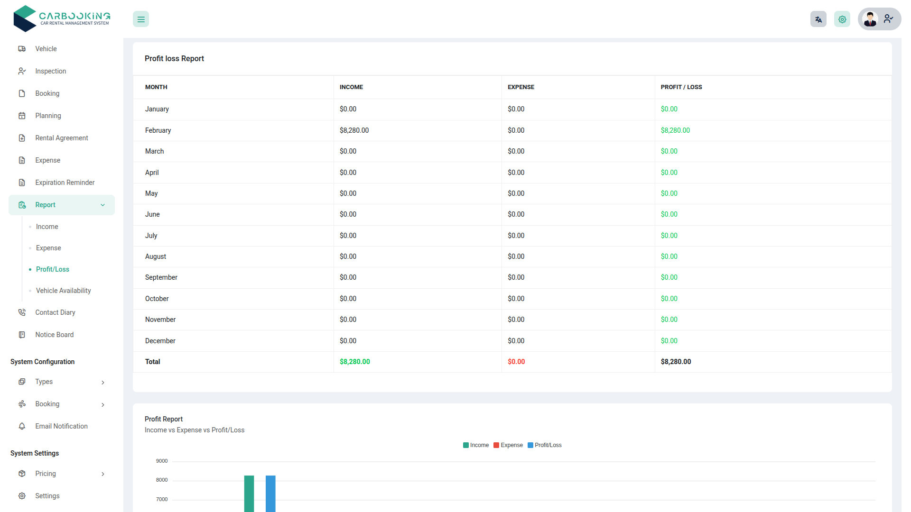Click the February income bar in the chart

tap(249, 493)
